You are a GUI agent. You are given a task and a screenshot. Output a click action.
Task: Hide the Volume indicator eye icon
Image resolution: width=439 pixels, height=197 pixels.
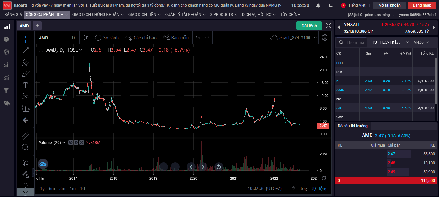click(71, 142)
